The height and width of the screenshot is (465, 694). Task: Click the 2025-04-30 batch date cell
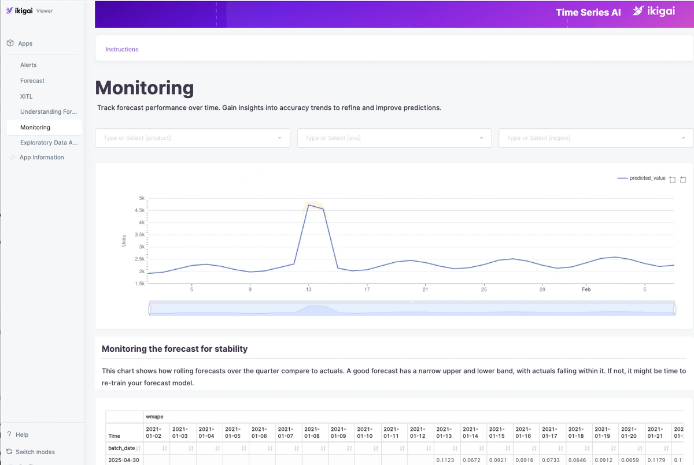[x=124, y=460]
